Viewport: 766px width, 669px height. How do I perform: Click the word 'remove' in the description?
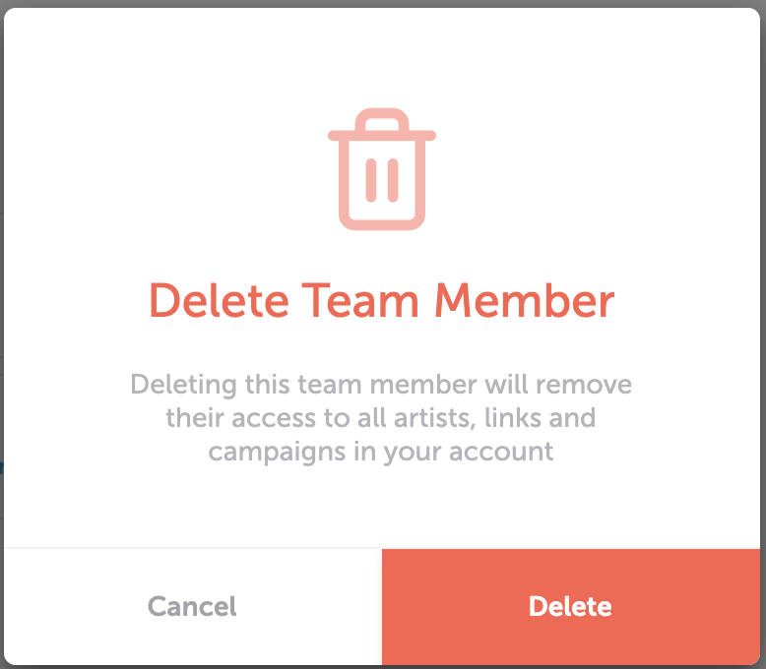point(584,385)
